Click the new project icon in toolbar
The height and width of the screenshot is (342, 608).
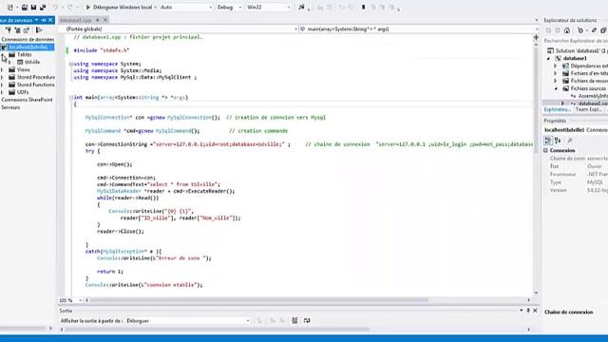[x=10, y=7]
